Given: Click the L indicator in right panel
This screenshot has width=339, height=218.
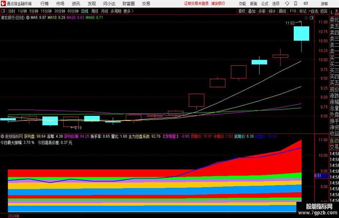Looking at the screenshot, I should pos(332,13).
